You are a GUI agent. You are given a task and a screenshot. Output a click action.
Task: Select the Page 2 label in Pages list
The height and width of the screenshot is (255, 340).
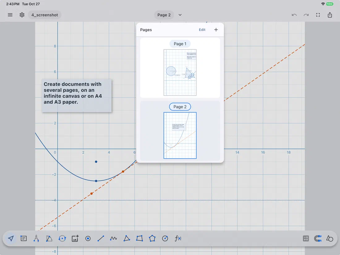(180, 107)
